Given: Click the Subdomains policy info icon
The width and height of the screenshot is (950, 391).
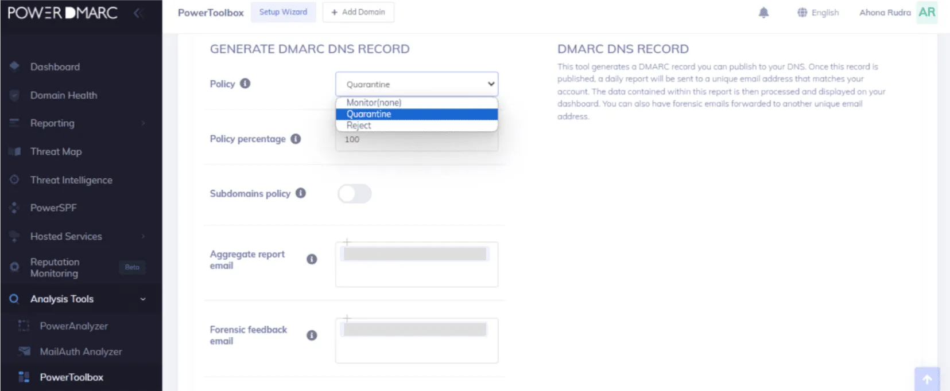Looking at the screenshot, I should (301, 193).
